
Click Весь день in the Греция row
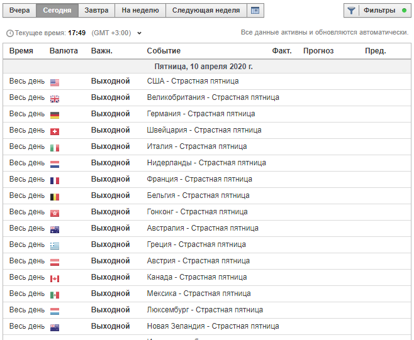coord(27,244)
